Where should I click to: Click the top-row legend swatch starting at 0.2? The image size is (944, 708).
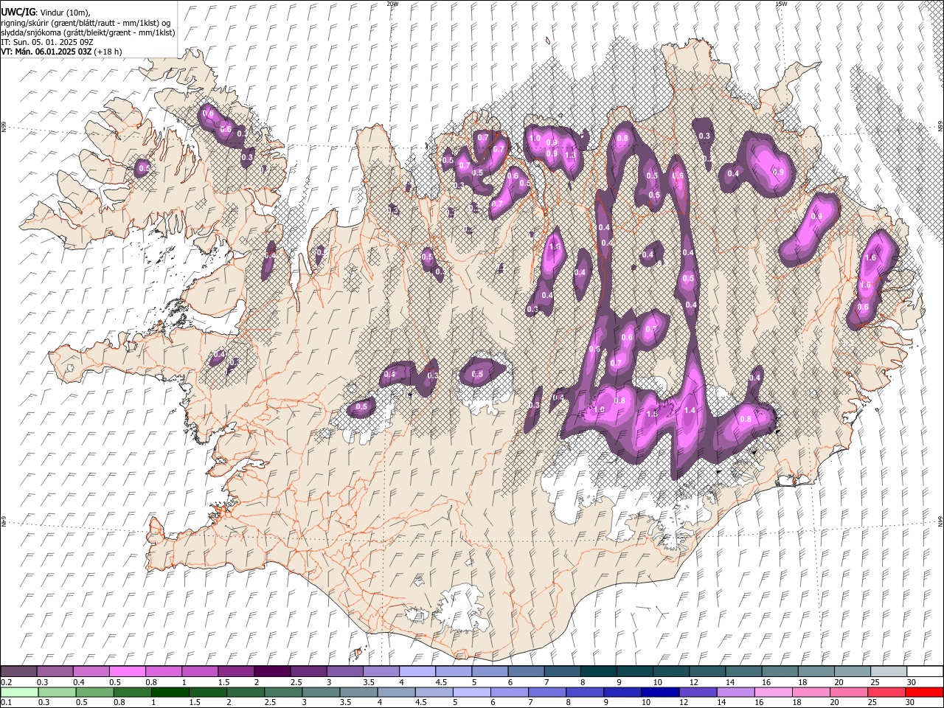(18, 671)
